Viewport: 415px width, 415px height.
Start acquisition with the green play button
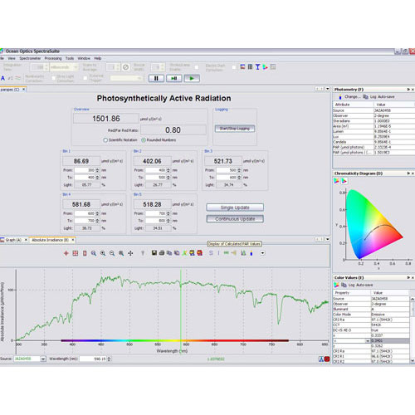coord(192,78)
